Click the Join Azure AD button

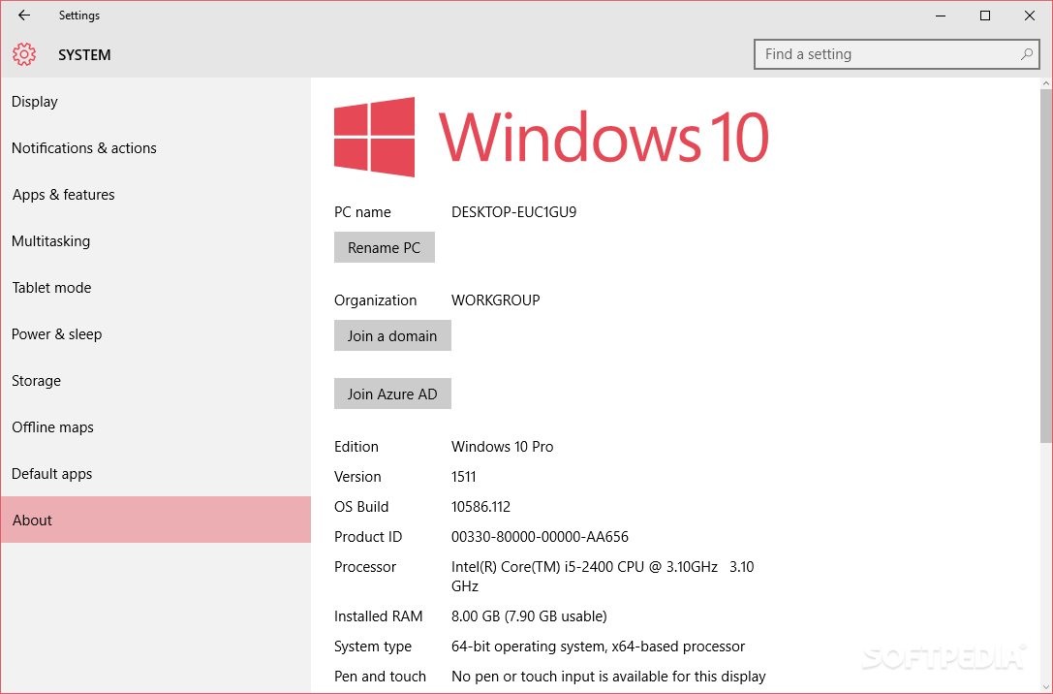tap(392, 394)
